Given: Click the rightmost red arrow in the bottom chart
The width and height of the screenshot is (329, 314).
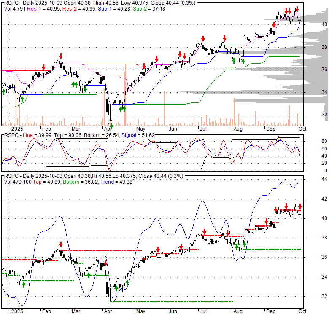Looking at the screenshot, I should pos(300,206).
